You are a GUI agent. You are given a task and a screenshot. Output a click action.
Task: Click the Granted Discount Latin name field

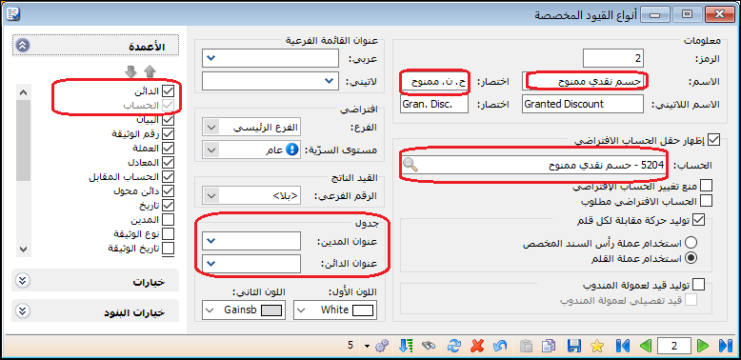click(583, 104)
